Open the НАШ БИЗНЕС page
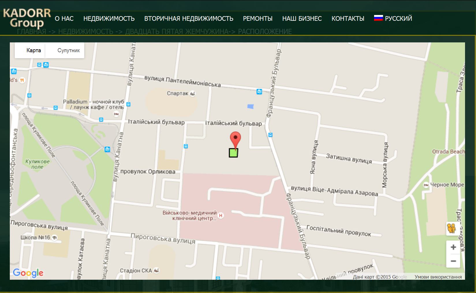 [302, 18]
